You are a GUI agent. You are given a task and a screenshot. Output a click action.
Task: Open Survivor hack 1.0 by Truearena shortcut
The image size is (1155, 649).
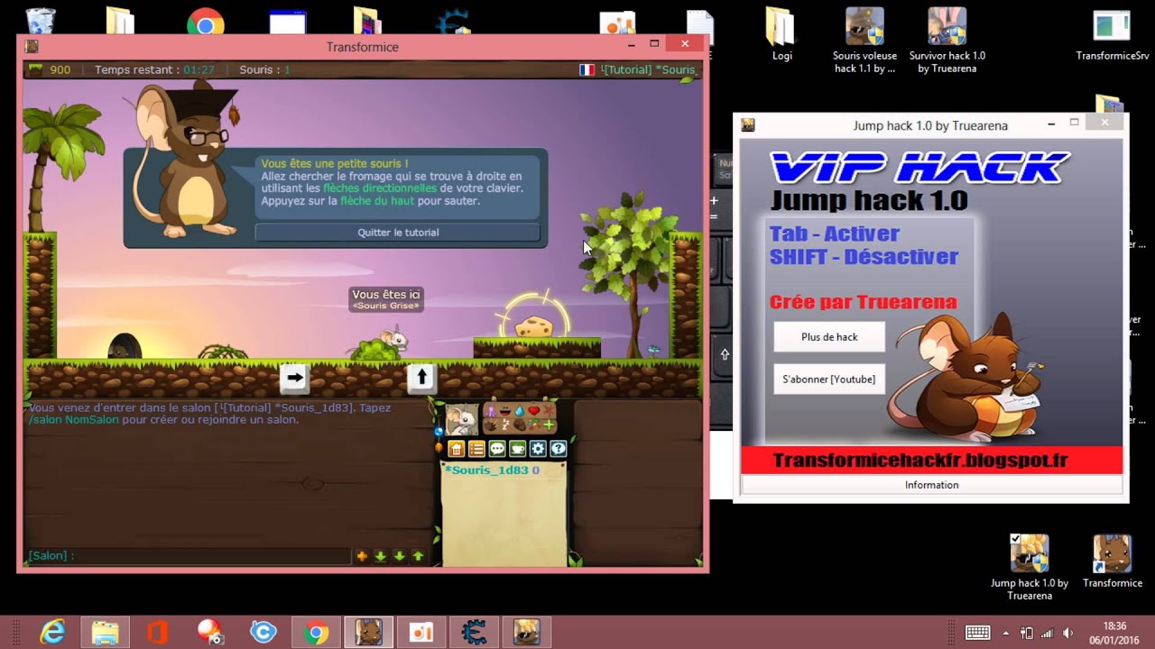[x=947, y=40]
